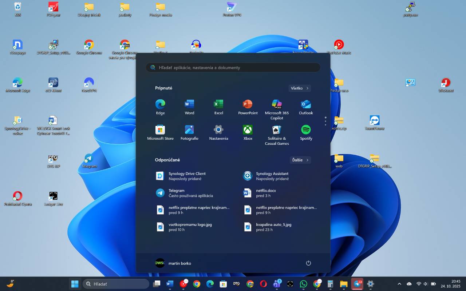
Task: Show all pinned apps via Všetko button
Action: (x=300, y=88)
